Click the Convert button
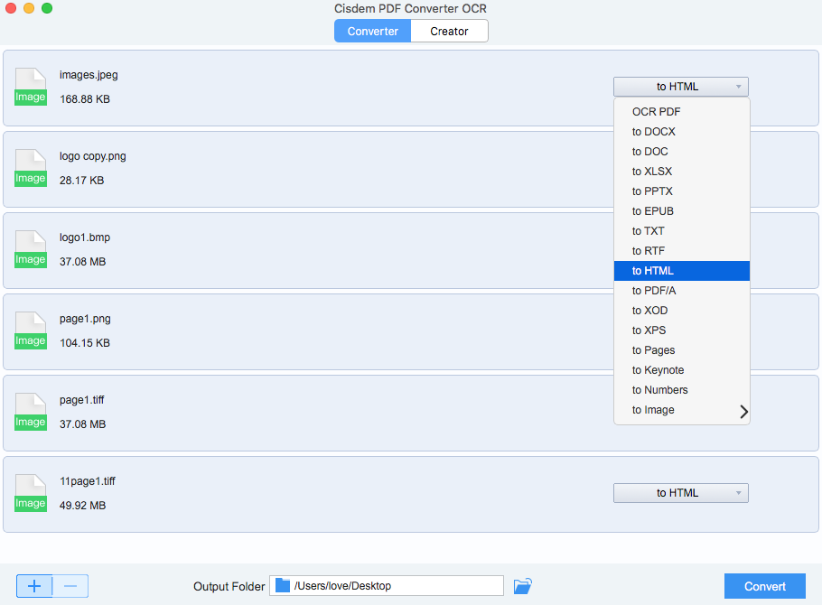 click(765, 586)
